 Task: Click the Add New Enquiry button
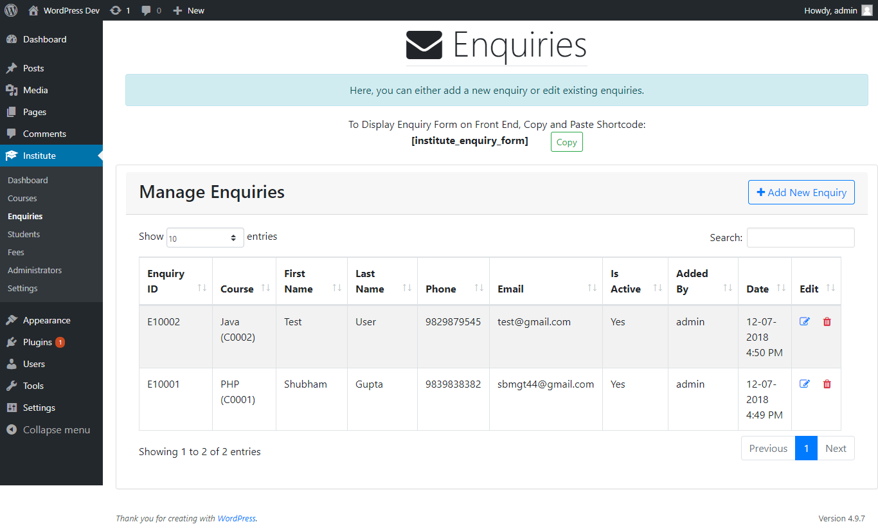[x=801, y=192]
